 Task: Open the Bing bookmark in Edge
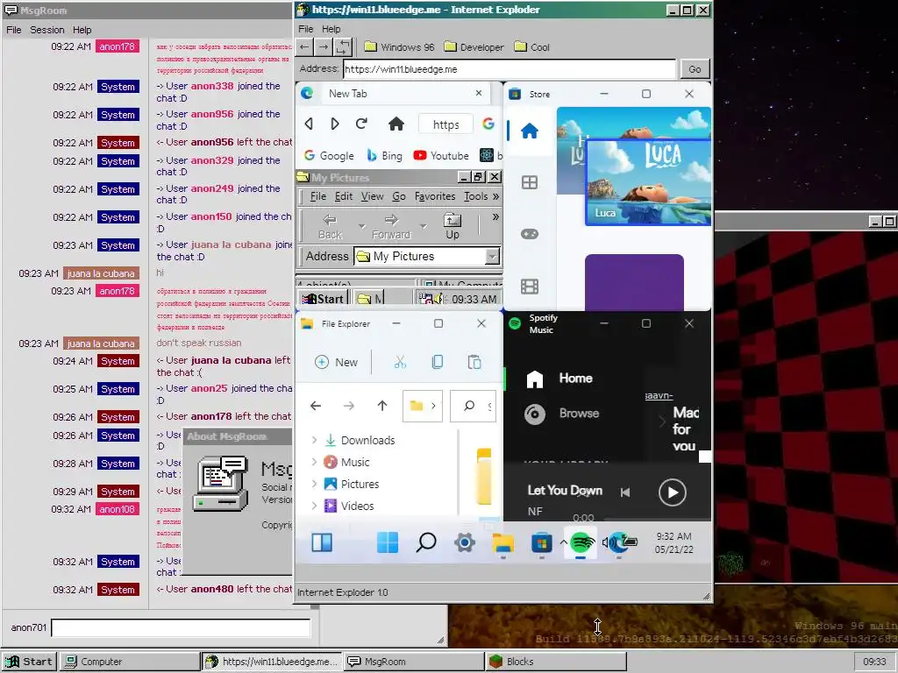coord(384,156)
